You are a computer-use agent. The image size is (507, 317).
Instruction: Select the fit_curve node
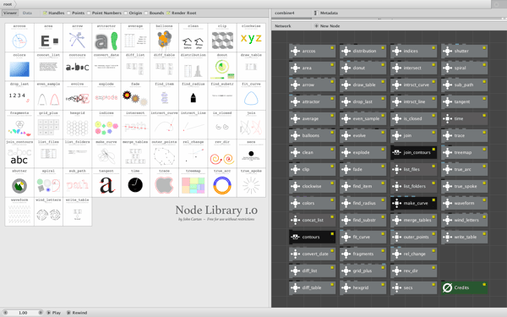click(x=363, y=237)
